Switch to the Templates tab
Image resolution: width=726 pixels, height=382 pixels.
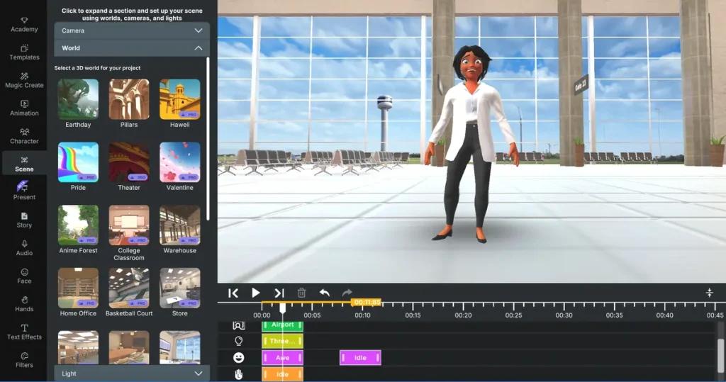point(24,52)
